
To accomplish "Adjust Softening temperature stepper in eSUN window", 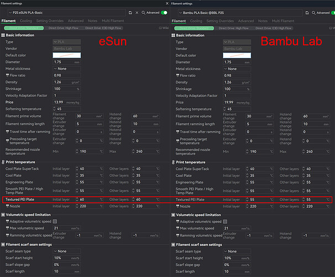I will point(54,109).
